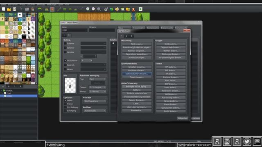Select tileset tab B
The width and height of the screenshot is (262, 147).
pos(9,86)
